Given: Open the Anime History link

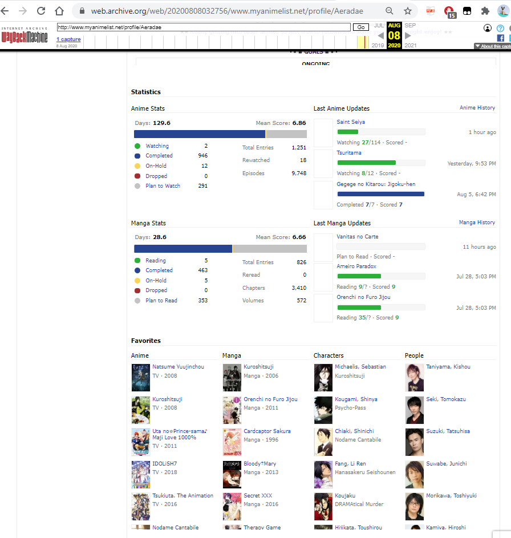Looking at the screenshot, I should pyautogui.click(x=477, y=108).
